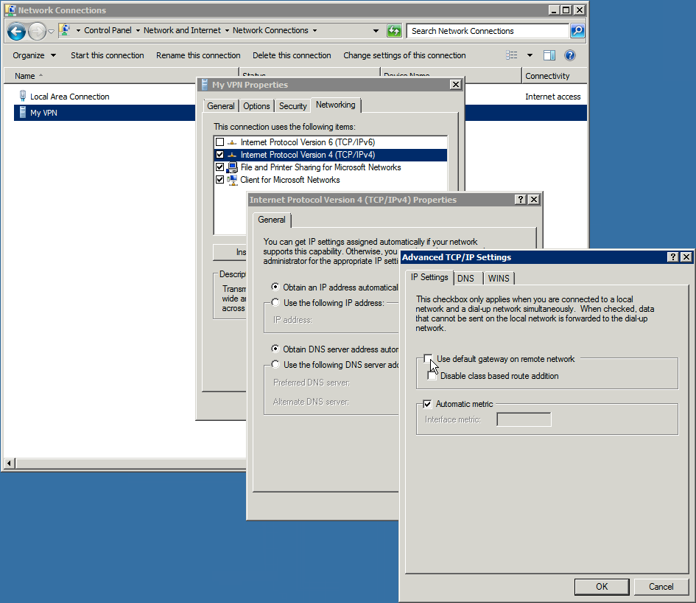
Task: Open Help with the blue question icon
Action: 570,55
